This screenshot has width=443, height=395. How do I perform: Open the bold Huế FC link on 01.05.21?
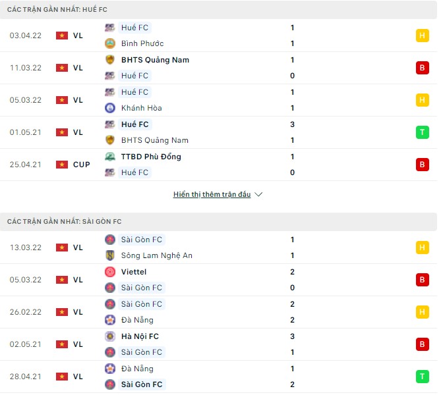(134, 124)
